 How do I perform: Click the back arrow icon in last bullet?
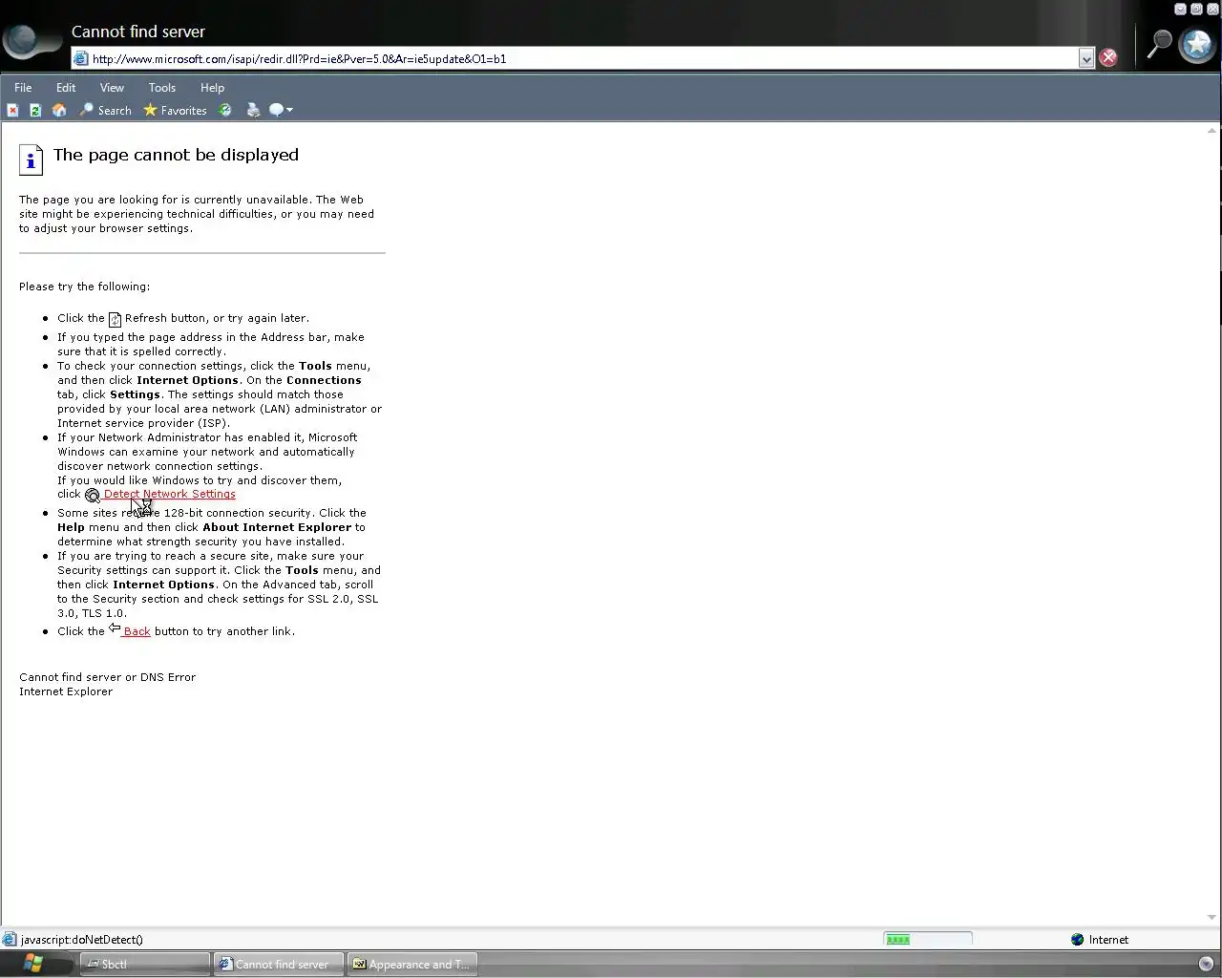click(x=115, y=628)
